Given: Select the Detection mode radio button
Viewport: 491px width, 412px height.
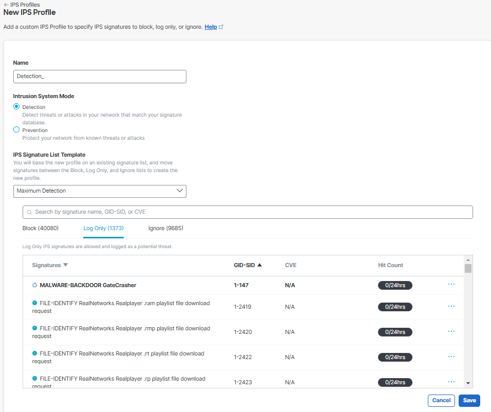Looking at the screenshot, I should [x=16, y=106].
